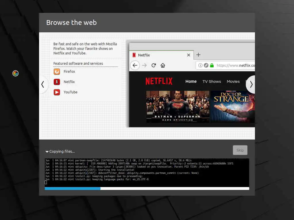Click the Firefox label in featured software

pos(69,71)
